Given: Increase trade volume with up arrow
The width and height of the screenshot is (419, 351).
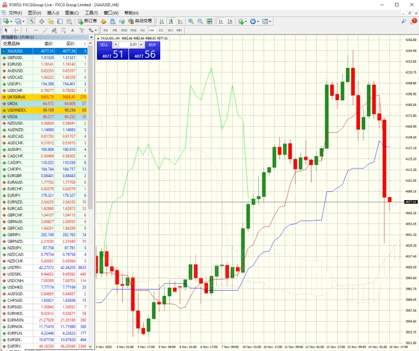Looking at the screenshot, I should coord(141,44).
